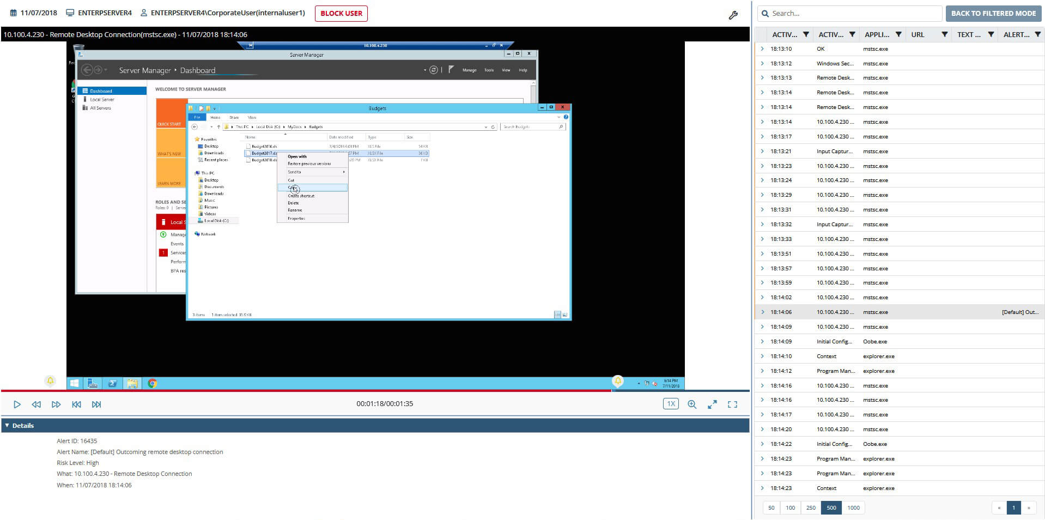Expand the 18:13:10 OK activity row
The image size is (1045, 520).
762,49
